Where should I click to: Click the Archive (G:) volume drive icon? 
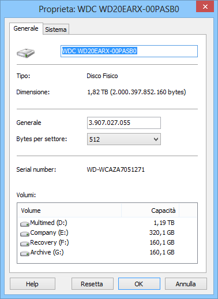point(25,253)
